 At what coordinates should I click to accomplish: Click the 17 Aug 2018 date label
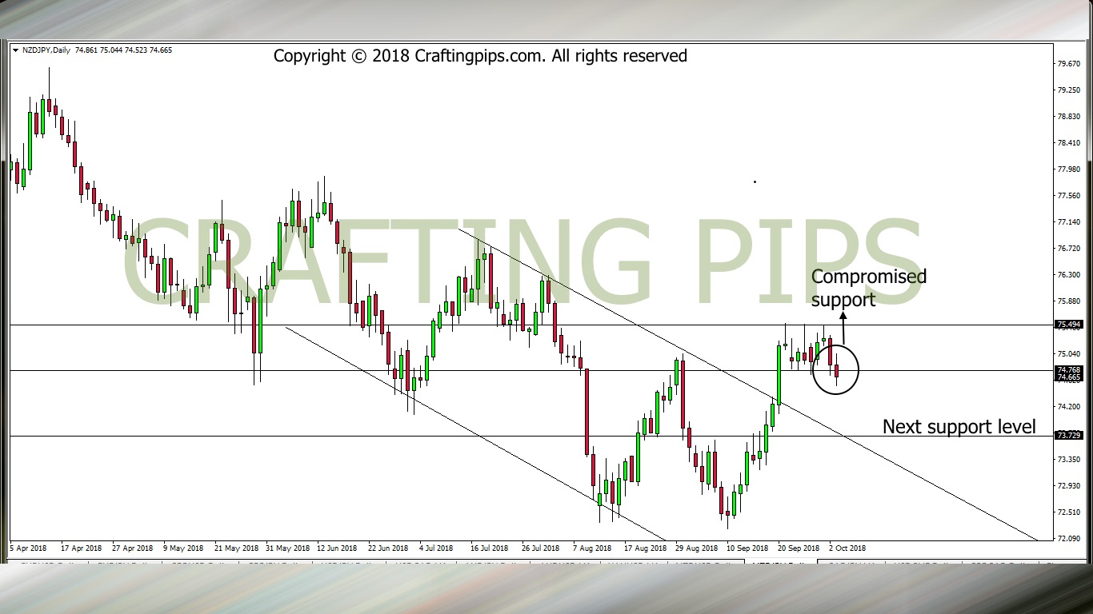tap(646, 548)
